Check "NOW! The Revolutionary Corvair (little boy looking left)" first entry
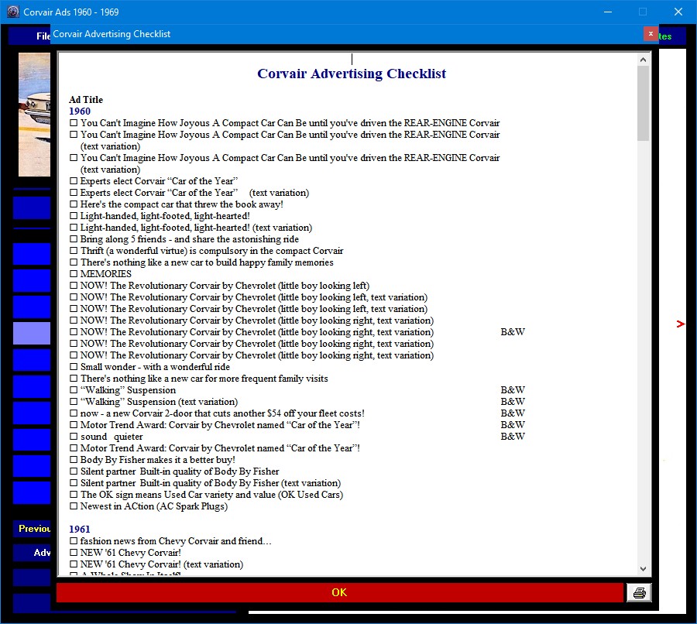 (74, 286)
